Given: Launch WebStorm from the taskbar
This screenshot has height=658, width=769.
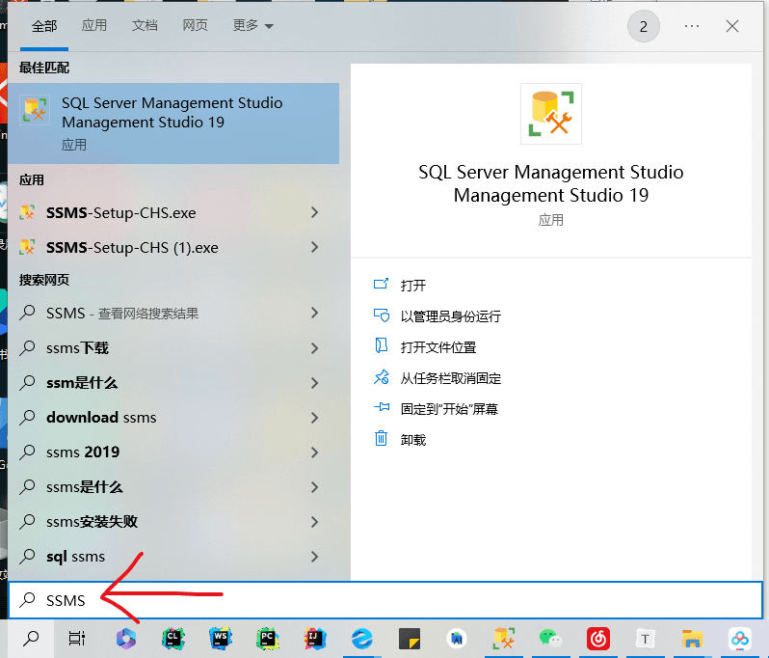Looking at the screenshot, I should click(x=221, y=639).
